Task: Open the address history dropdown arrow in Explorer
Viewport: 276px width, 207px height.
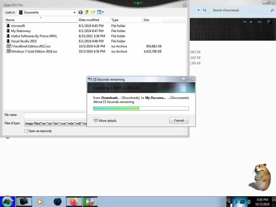Action: 198,10
